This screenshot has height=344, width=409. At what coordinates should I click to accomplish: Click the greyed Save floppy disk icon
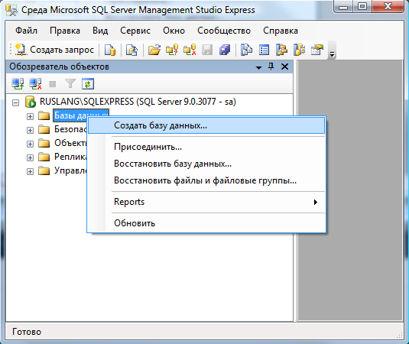point(207,50)
